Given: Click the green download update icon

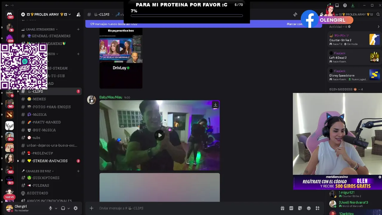Looking at the screenshot, I should (352, 5).
